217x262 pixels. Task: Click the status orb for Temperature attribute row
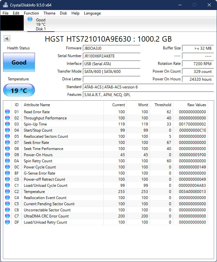click(7, 191)
